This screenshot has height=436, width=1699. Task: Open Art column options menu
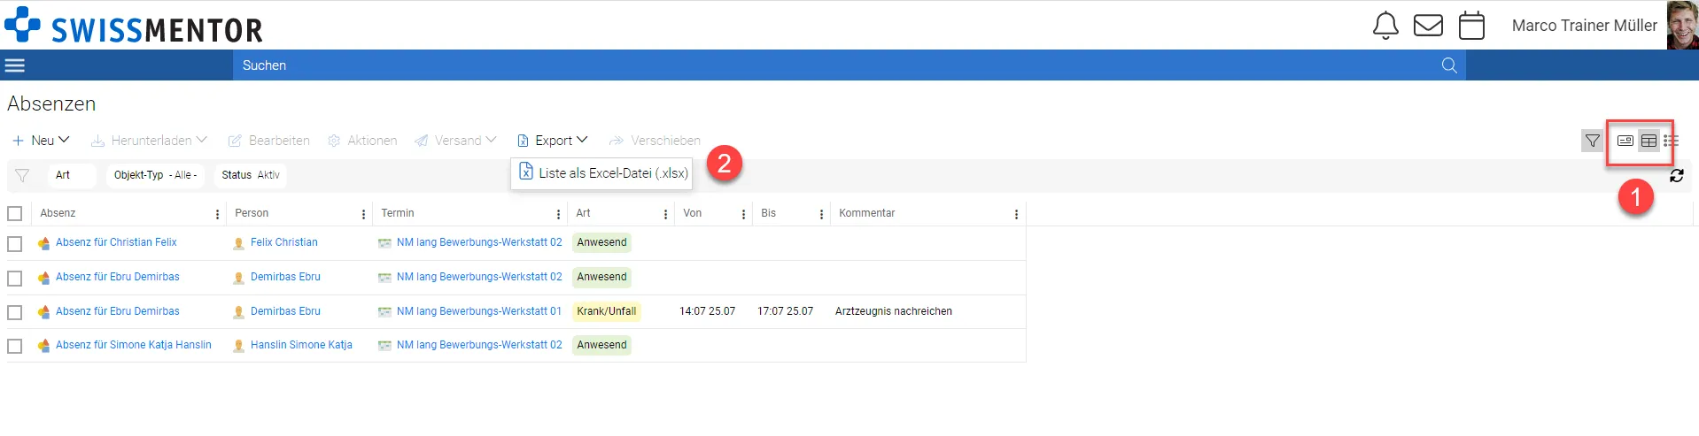point(665,214)
